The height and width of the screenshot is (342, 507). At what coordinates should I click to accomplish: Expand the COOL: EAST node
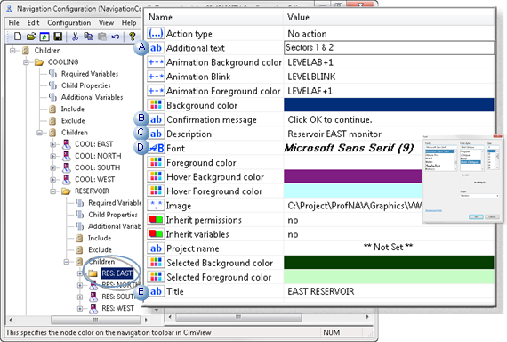point(53,144)
